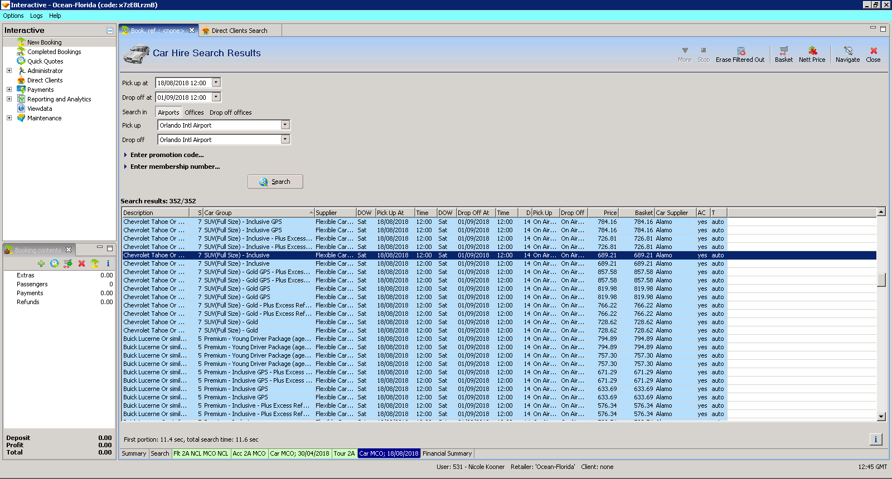Select Drop off offices search option
This screenshot has width=892, height=479.
tap(230, 113)
